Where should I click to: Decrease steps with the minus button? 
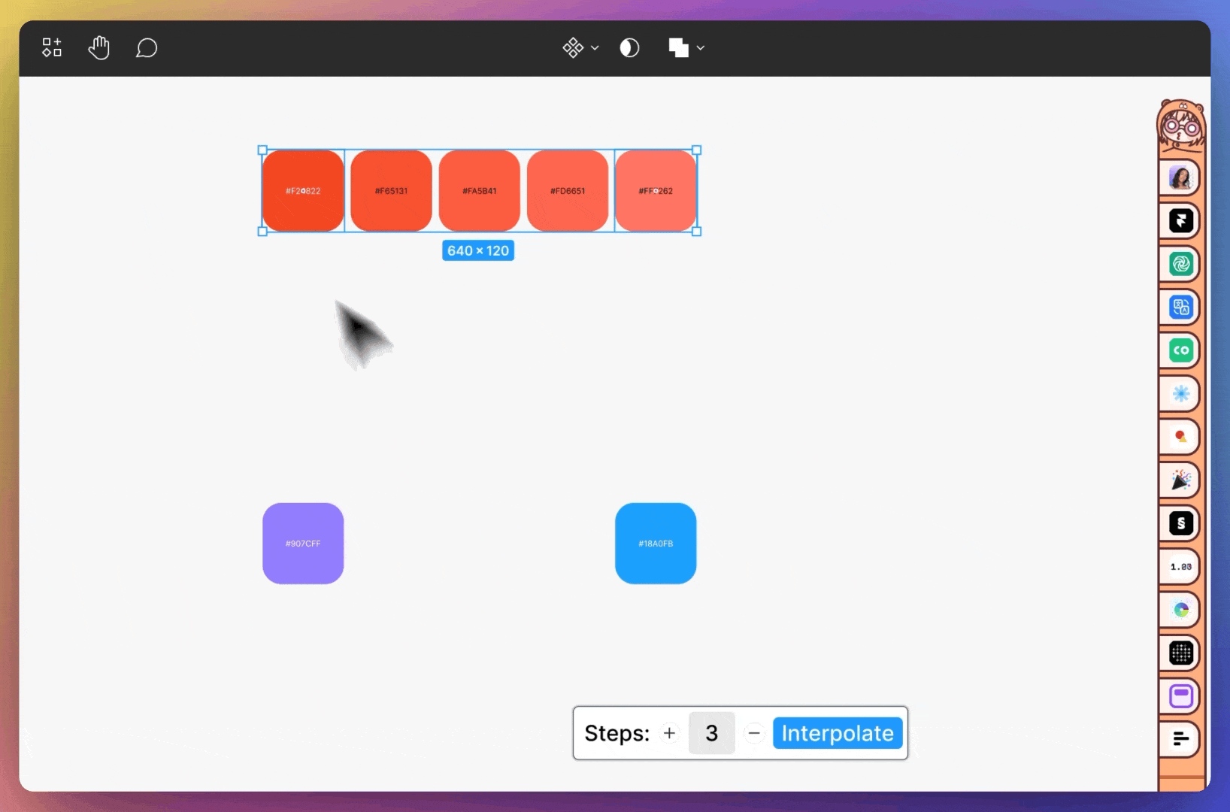pos(754,733)
